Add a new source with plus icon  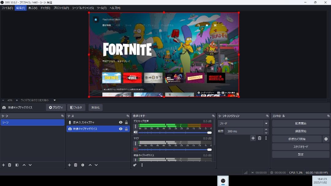coord(69,165)
